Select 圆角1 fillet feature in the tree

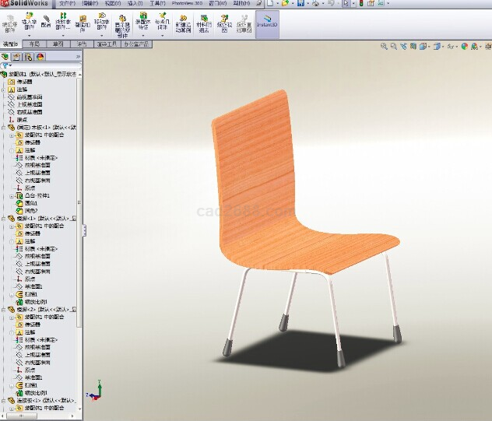(x=33, y=203)
